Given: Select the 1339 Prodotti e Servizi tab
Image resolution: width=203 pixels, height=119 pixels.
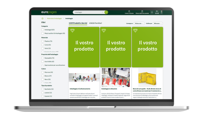Looking at the screenshot, I should 78,23.
